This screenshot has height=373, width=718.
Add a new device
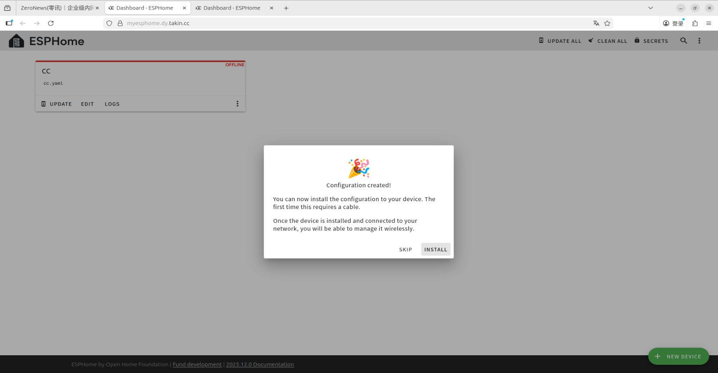point(678,356)
